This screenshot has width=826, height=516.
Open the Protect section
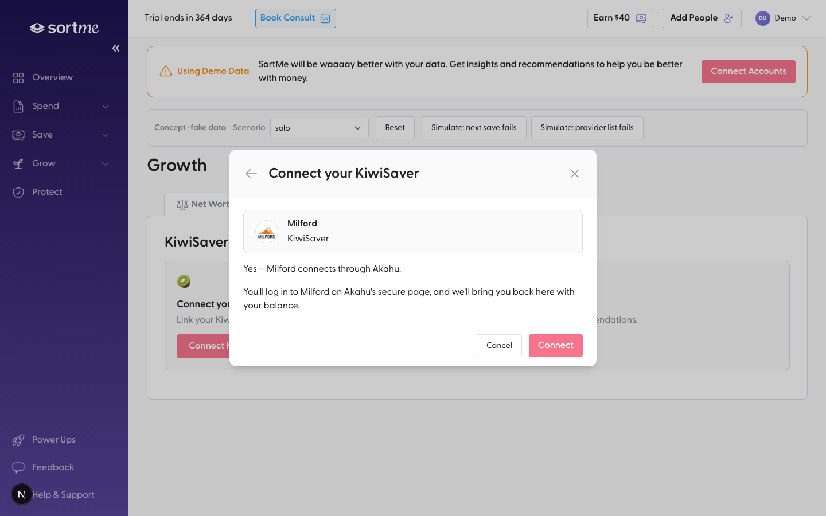[47, 192]
